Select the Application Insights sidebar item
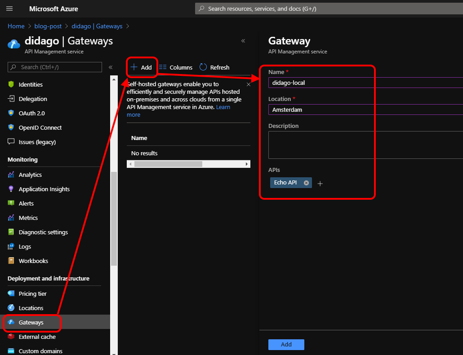This screenshot has width=463, height=355. (x=45, y=189)
